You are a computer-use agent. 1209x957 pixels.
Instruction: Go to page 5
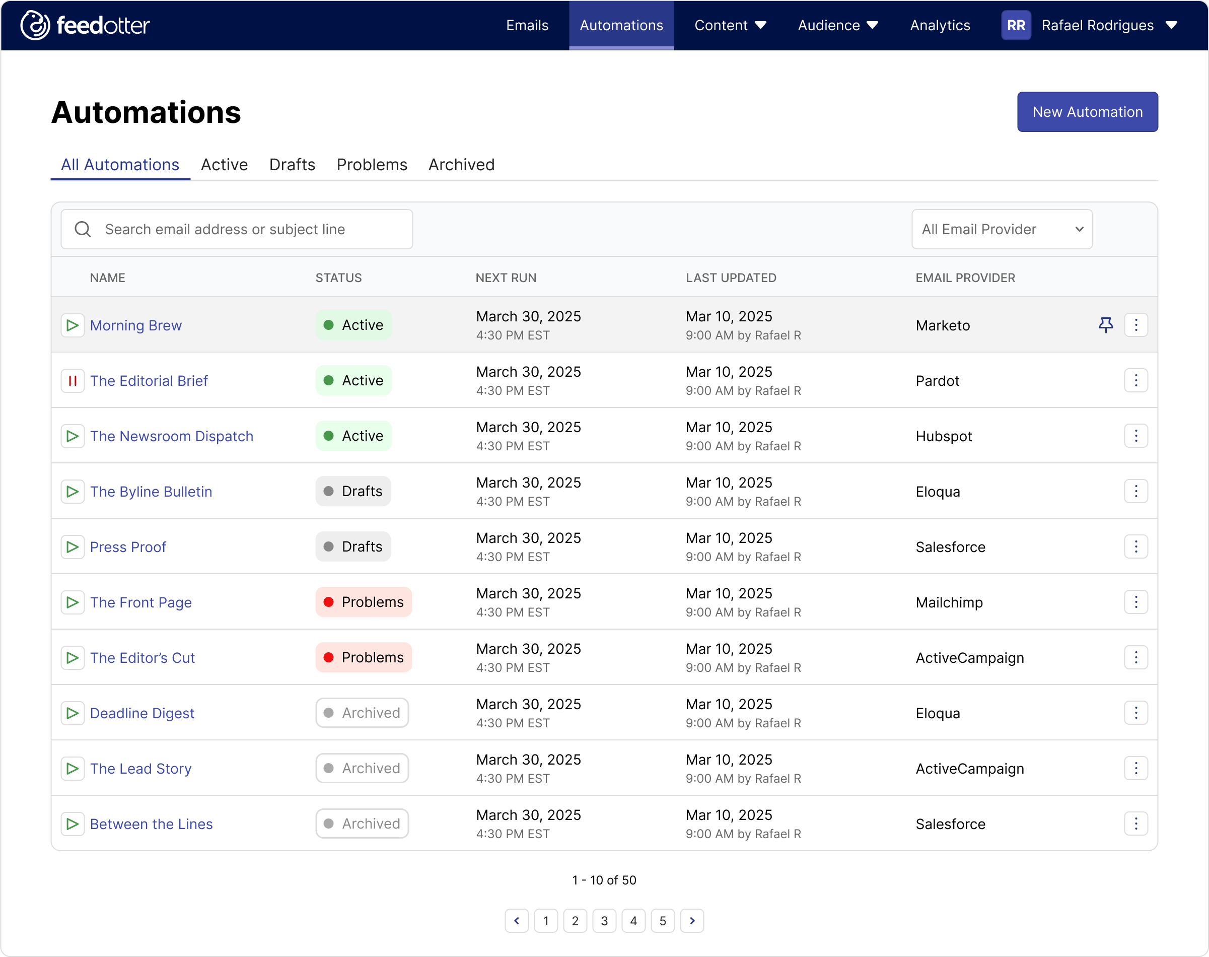pos(663,921)
